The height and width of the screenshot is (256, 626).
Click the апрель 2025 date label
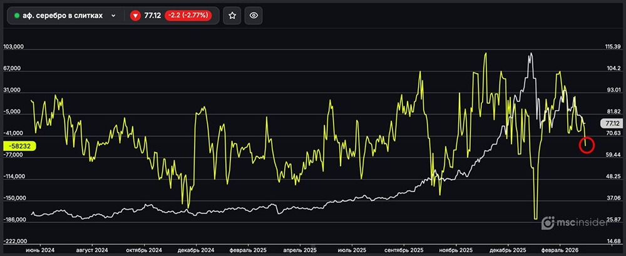click(x=300, y=250)
